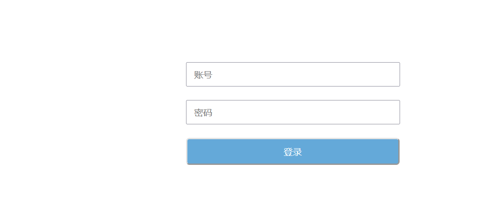Screen dimensions: 503x223
Task: Select the field above the 密码 box
Action: pyautogui.click(x=293, y=74)
